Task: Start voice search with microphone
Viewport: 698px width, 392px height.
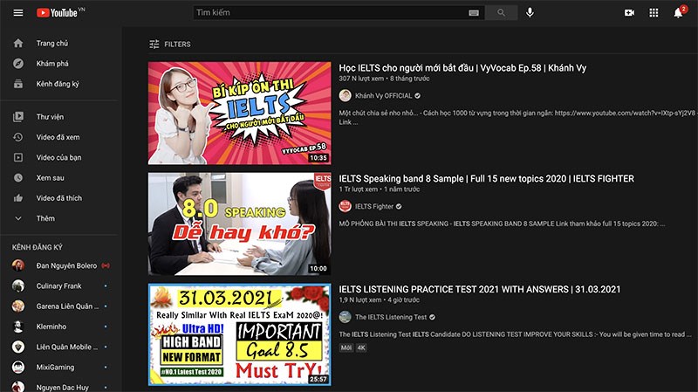Action: point(530,12)
